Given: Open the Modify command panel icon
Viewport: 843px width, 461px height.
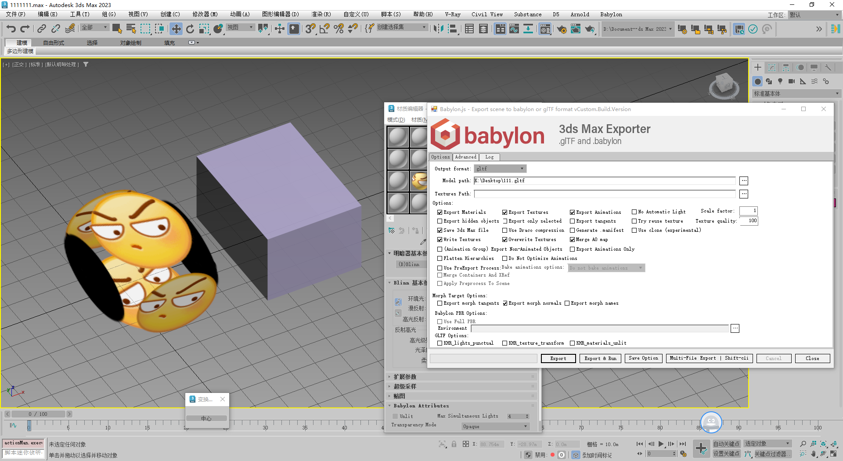Looking at the screenshot, I should 772,67.
